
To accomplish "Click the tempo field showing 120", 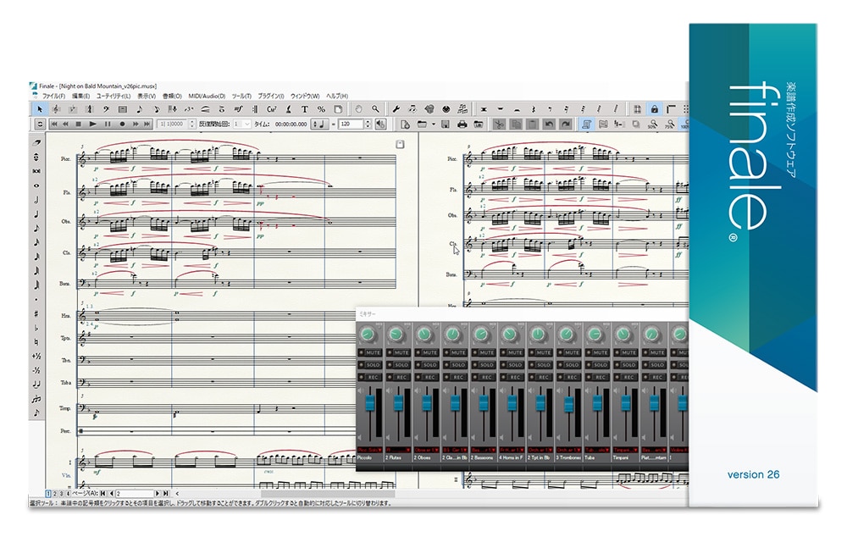I will click(x=350, y=125).
